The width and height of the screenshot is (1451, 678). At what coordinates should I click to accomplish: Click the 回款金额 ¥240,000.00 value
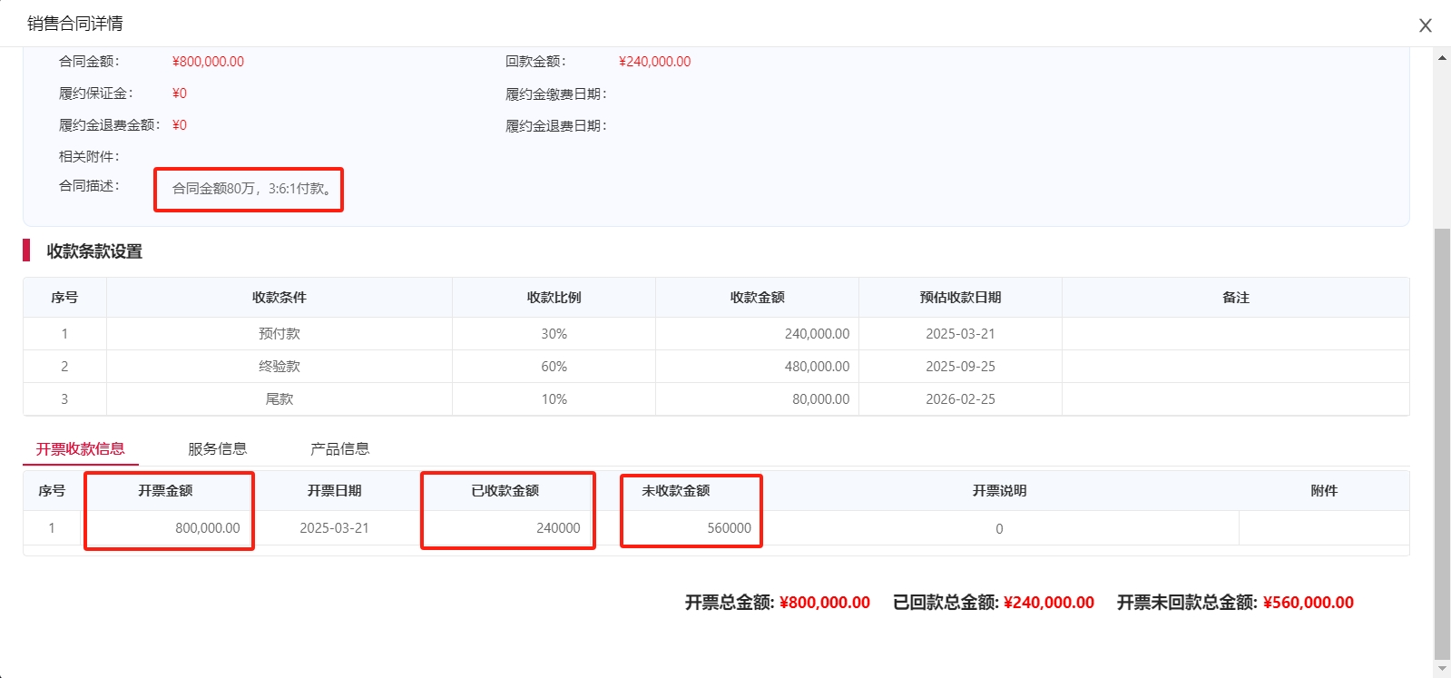point(654,62)
